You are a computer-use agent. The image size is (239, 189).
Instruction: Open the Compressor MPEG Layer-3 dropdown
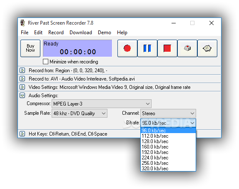pyautogui.click(x=102, y=104)
